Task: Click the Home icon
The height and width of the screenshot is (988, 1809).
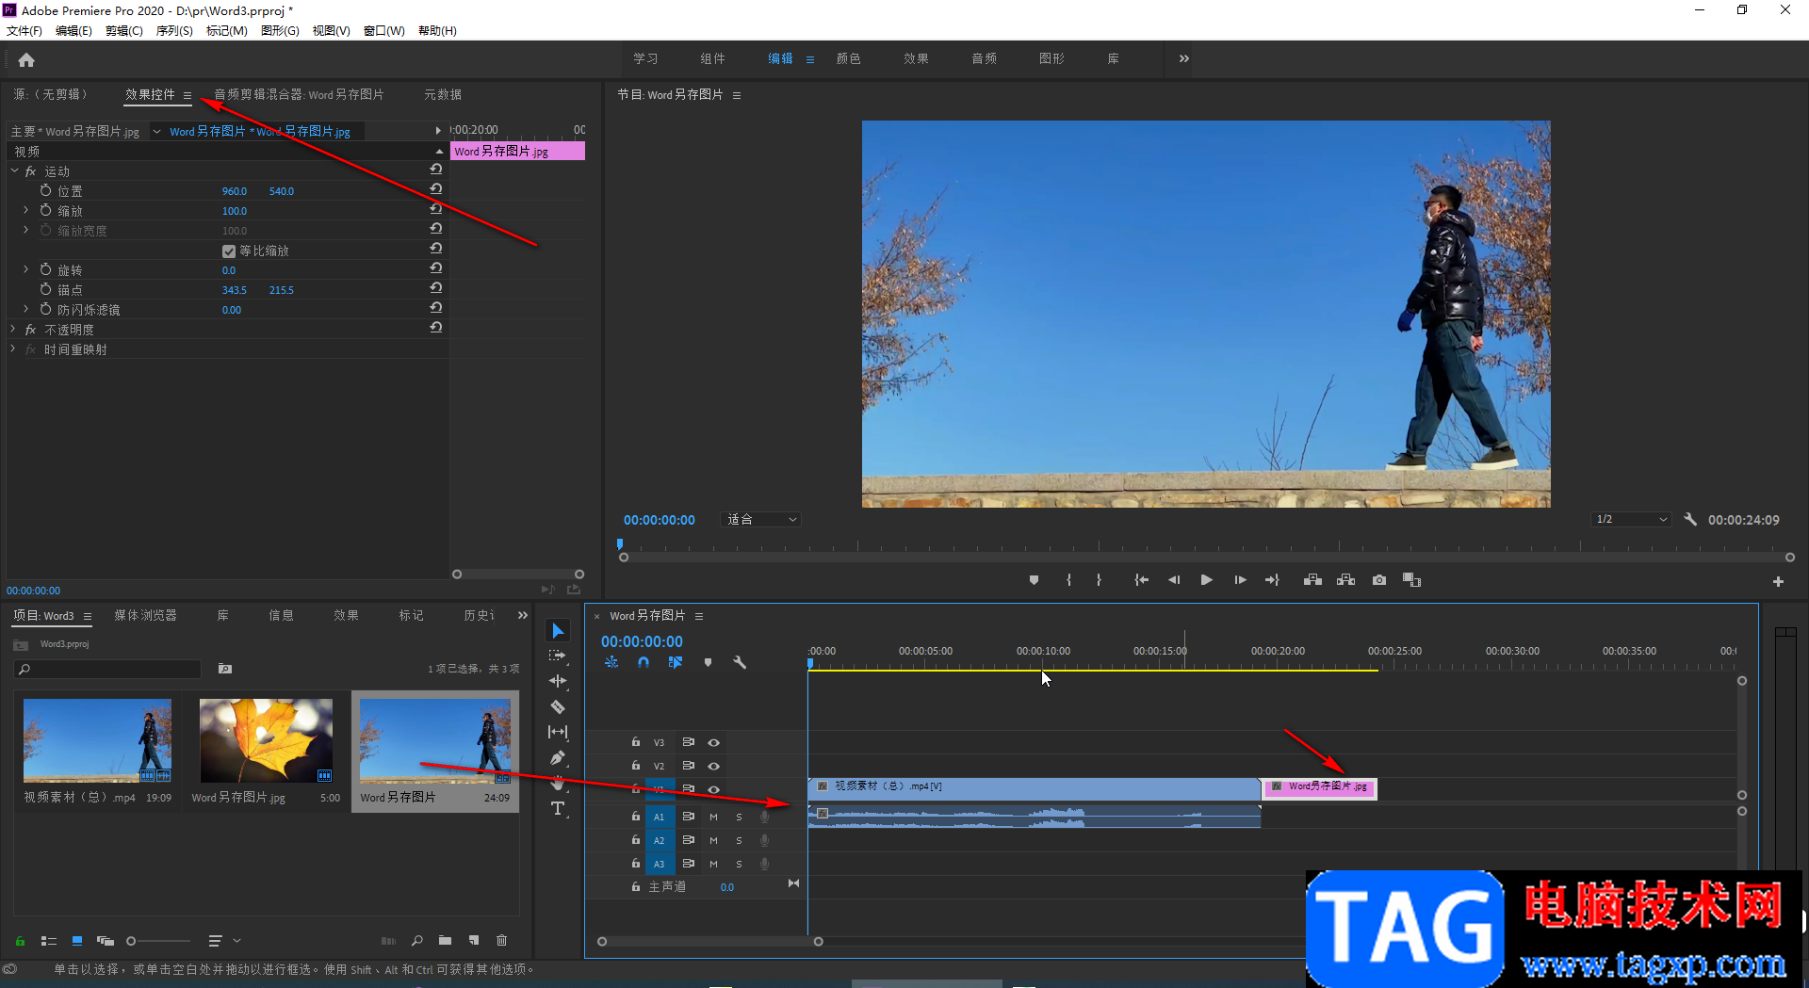Action: 26,60
